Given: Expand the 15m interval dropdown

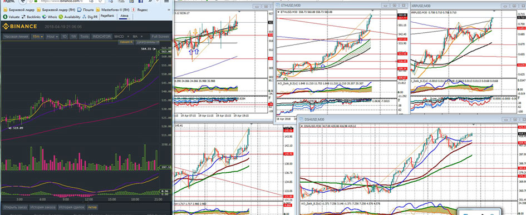Looking at the screenshot, I should point(38,37).
